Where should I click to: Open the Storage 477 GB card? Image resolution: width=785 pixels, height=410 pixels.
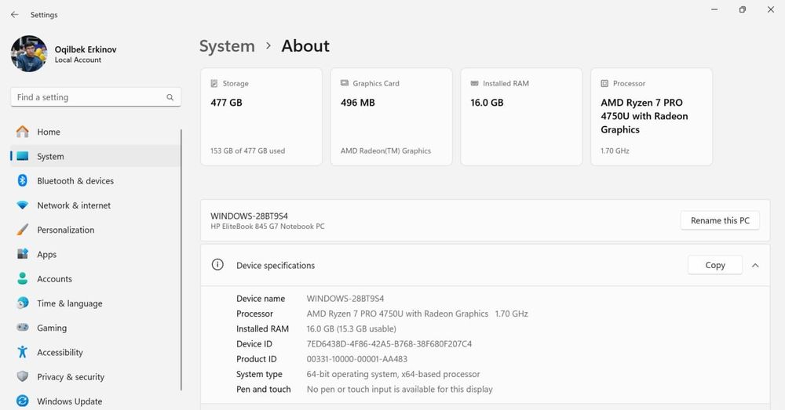[261, 117]
